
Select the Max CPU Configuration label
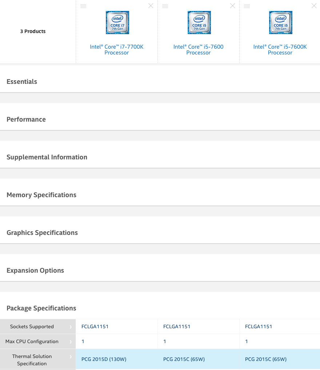pos(32,341)
